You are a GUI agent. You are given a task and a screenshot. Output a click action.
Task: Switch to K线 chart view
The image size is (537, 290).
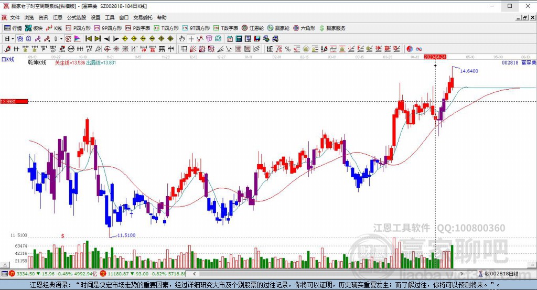tap(54, 28)
